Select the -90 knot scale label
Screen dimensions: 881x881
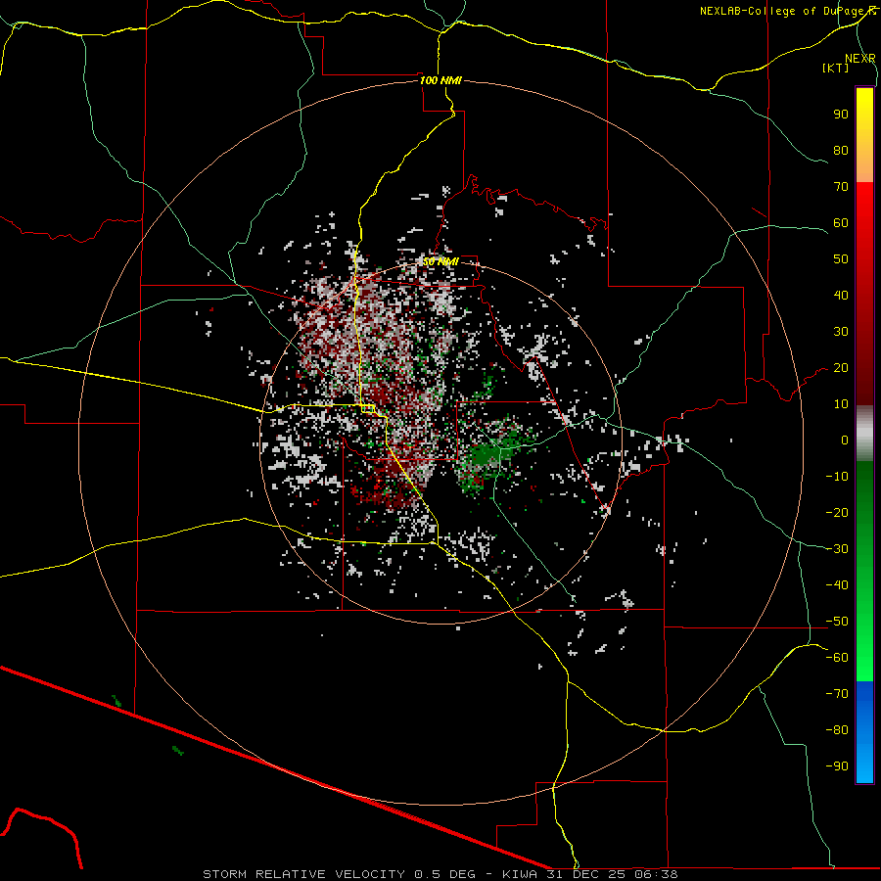tap(837, 766)
